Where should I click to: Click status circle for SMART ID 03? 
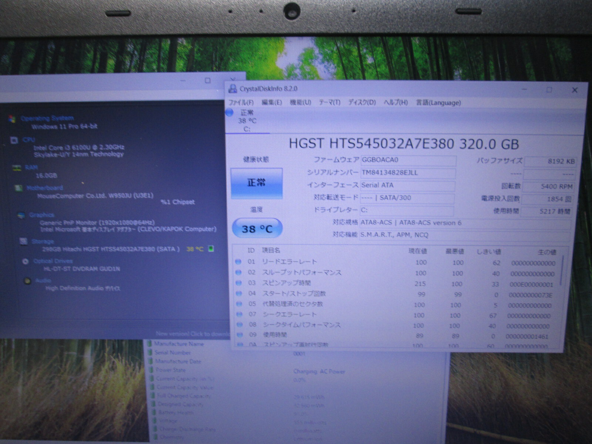[x=239, y=283]
